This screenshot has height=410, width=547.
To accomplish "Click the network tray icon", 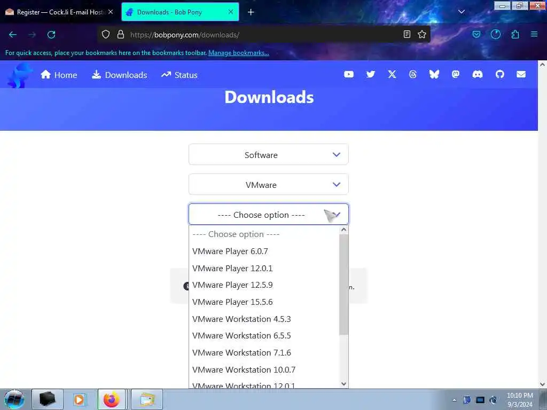I will coord(480,400).
